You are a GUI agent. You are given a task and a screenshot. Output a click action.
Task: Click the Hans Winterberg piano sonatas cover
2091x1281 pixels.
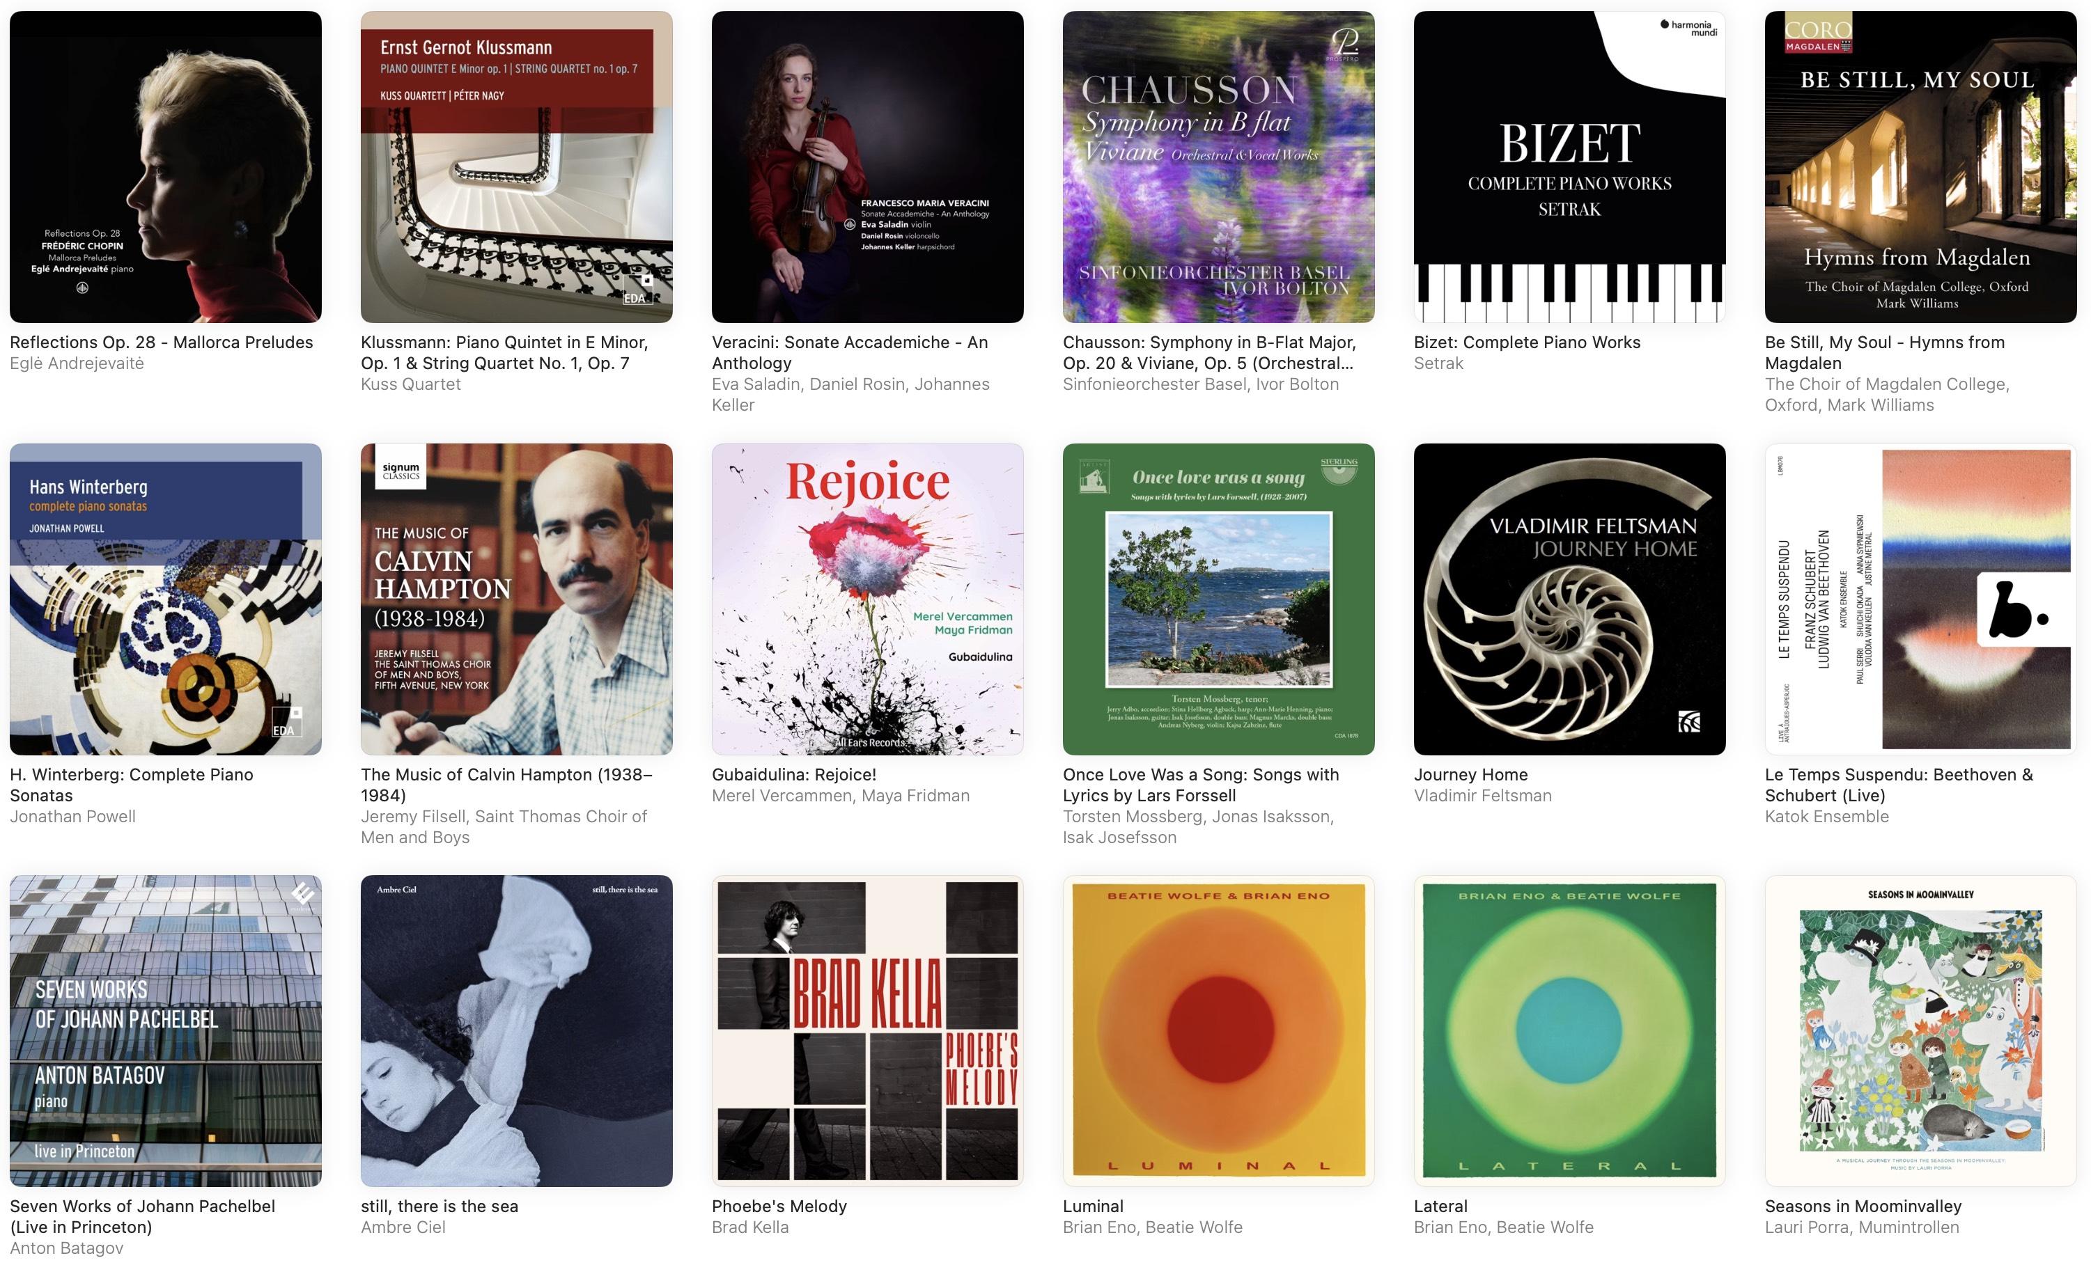(166, 599)
